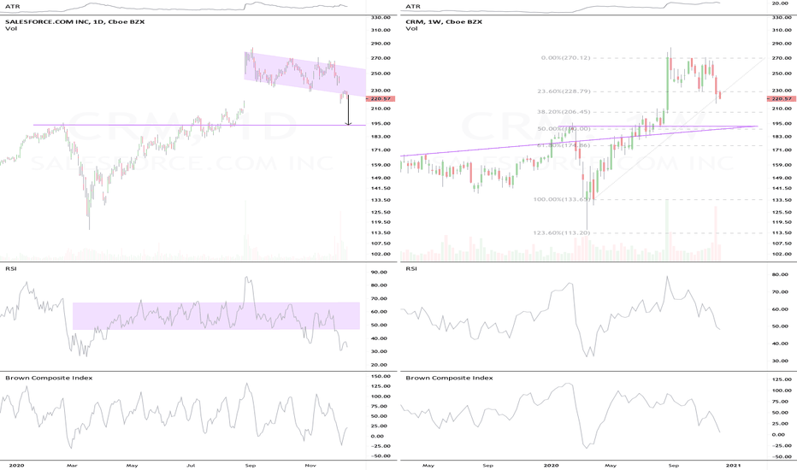The image size is (797, 470).
Task: Select the 61.80%(174.86) Fibonacci level label
Action: click(x=564, y=145)
